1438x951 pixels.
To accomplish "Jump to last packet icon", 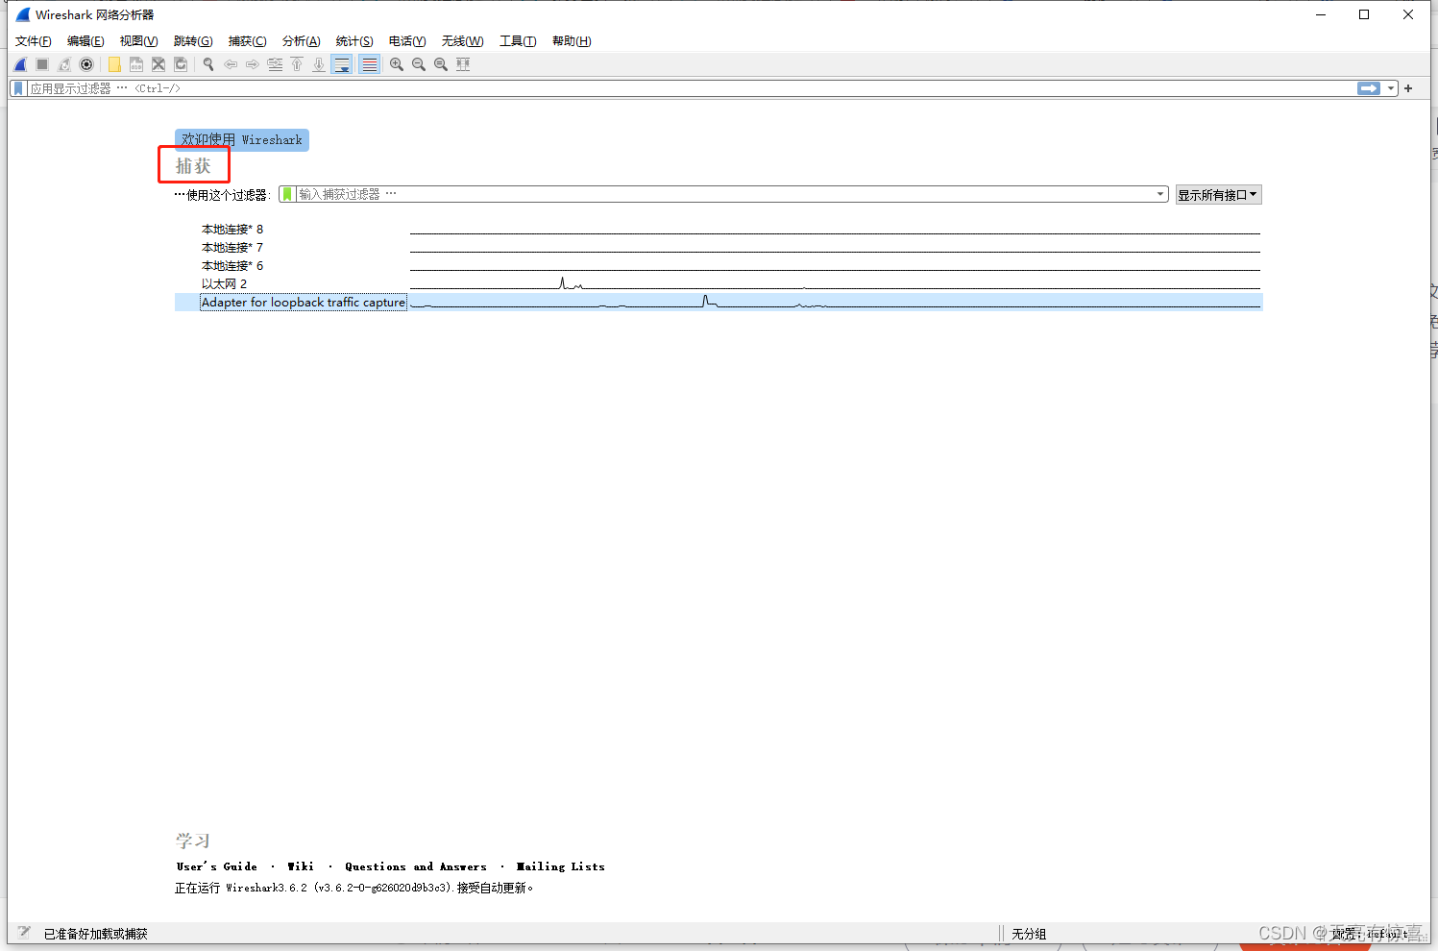I will (319, 64).
